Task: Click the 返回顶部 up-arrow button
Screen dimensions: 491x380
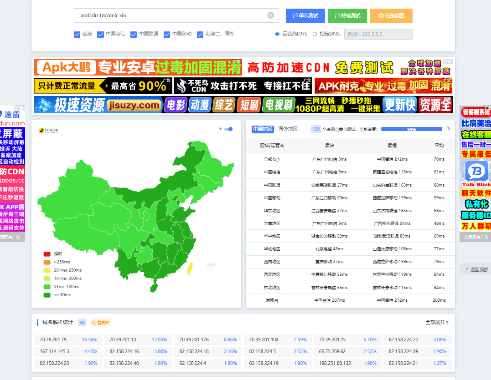Action: [475, 269]
